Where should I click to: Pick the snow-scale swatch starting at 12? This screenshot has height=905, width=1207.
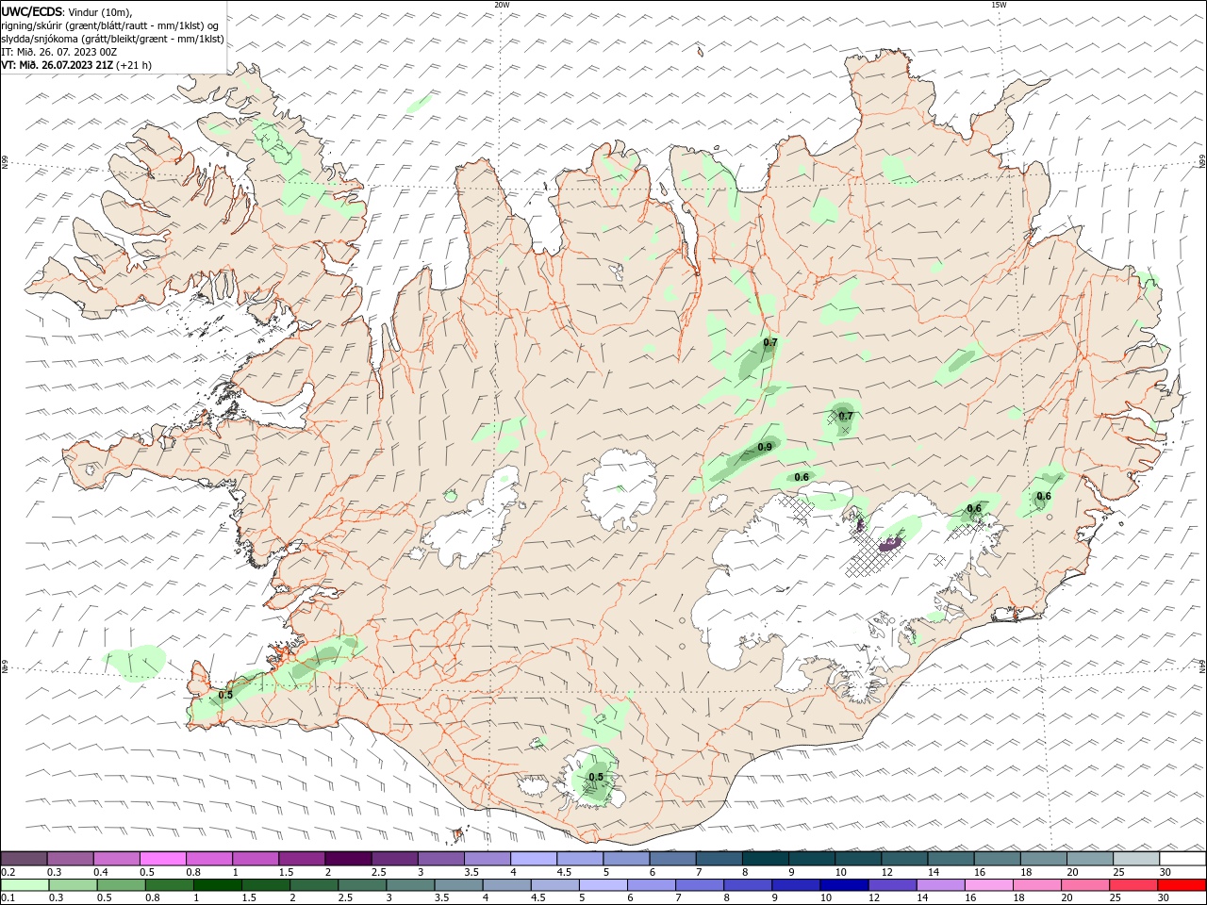click(x=903, y=858)
